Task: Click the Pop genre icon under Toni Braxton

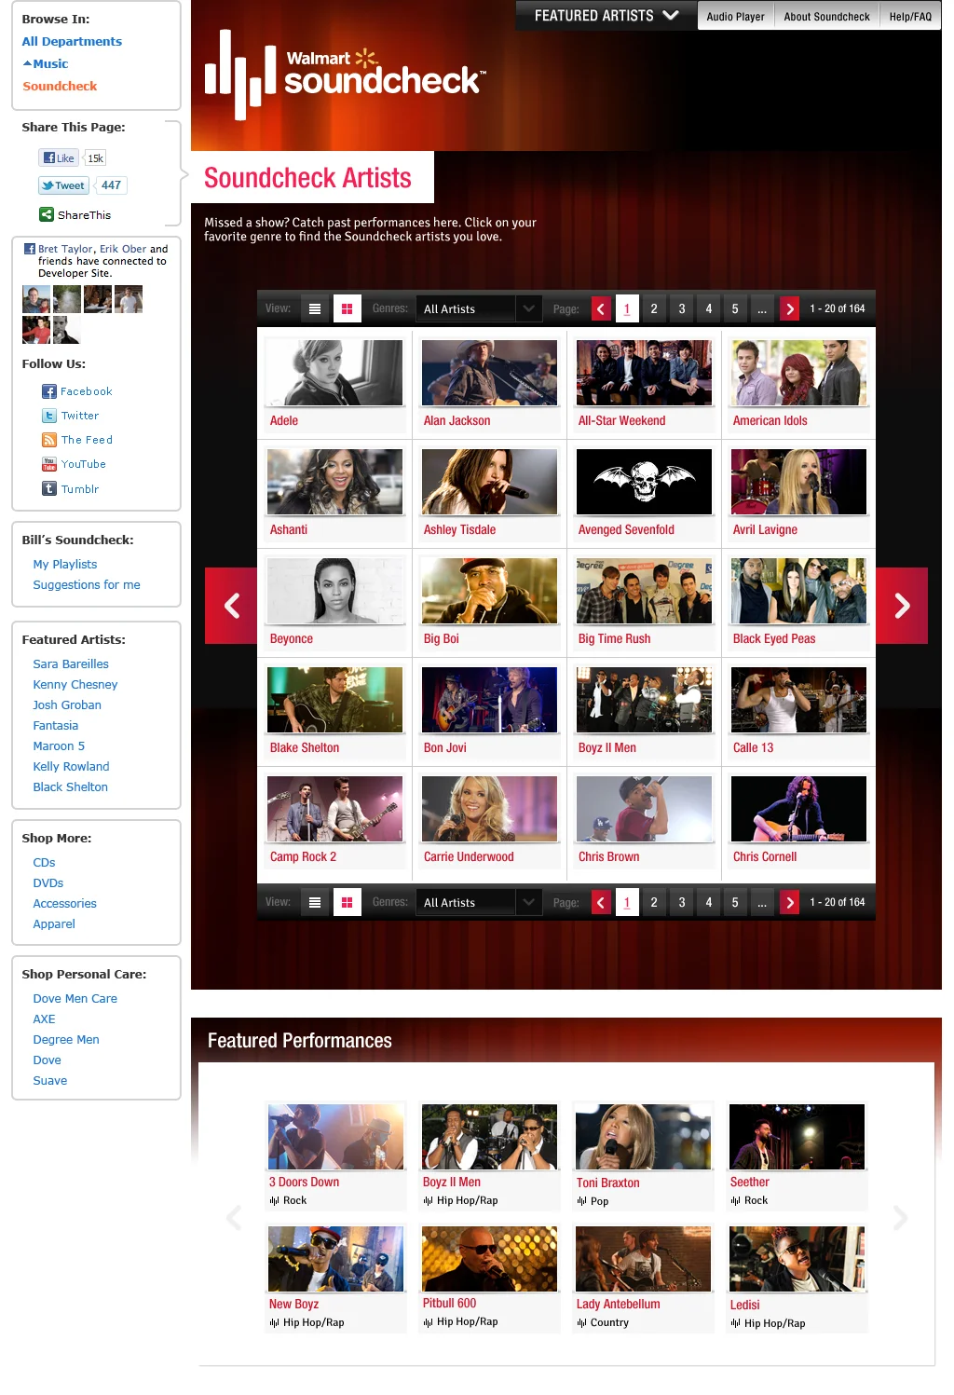Action: 581,1201
